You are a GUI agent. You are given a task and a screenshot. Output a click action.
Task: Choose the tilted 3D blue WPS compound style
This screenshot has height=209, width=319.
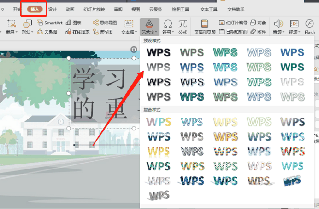coord(292,181)
